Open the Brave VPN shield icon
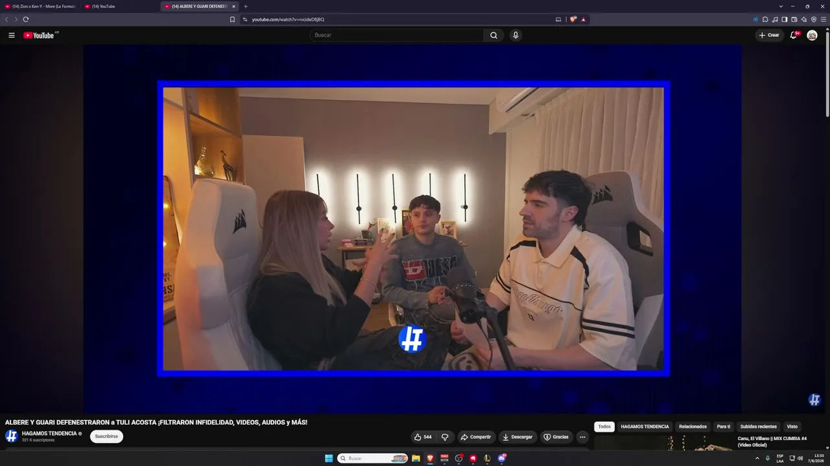 tap(814, 19)
